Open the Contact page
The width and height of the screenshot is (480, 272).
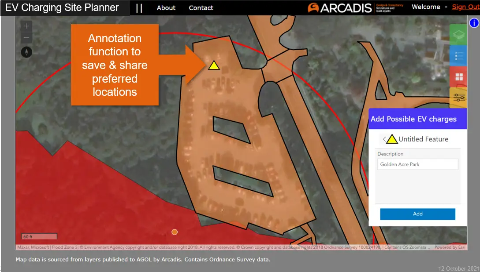point(201,8)
